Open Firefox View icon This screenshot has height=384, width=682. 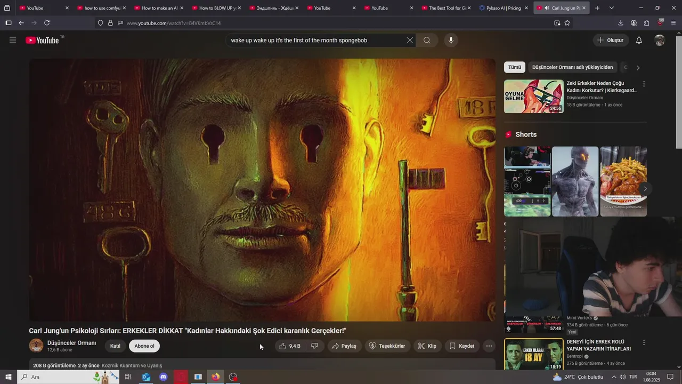pos(7,8)
